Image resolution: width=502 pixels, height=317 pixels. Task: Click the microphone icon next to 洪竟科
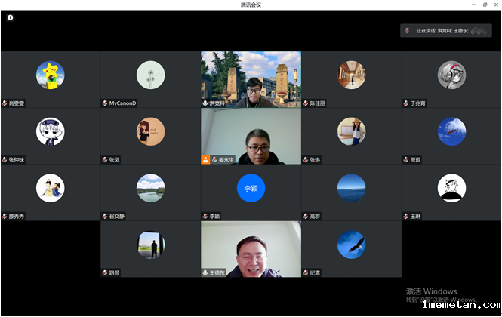pos(205,103)
